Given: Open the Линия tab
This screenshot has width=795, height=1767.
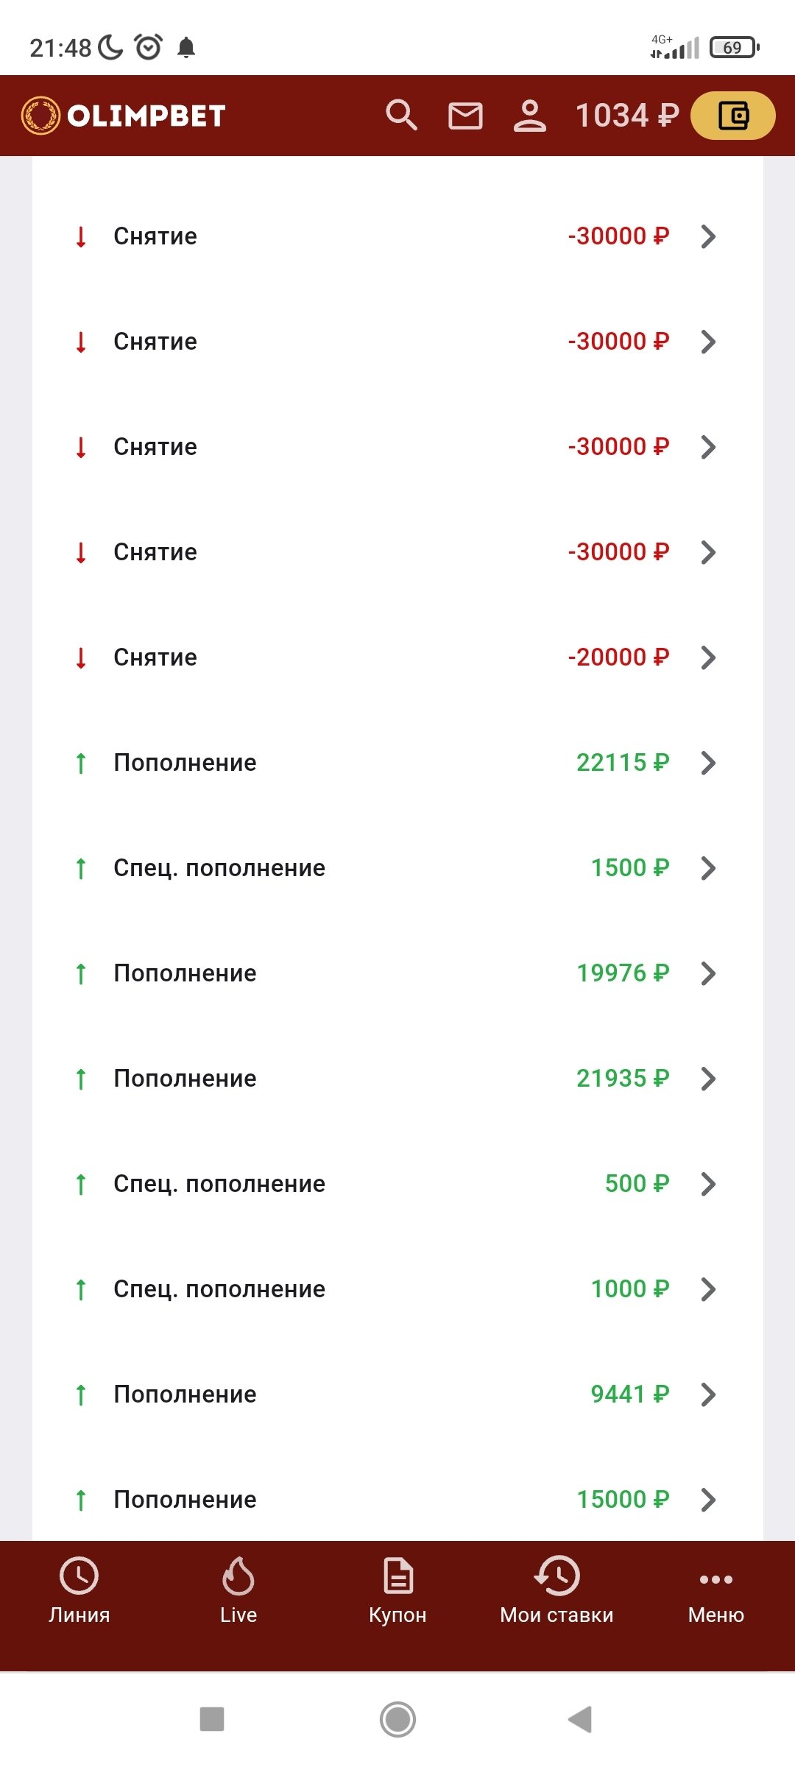Looking at the screenshot, I should (x=79, y=1589).
